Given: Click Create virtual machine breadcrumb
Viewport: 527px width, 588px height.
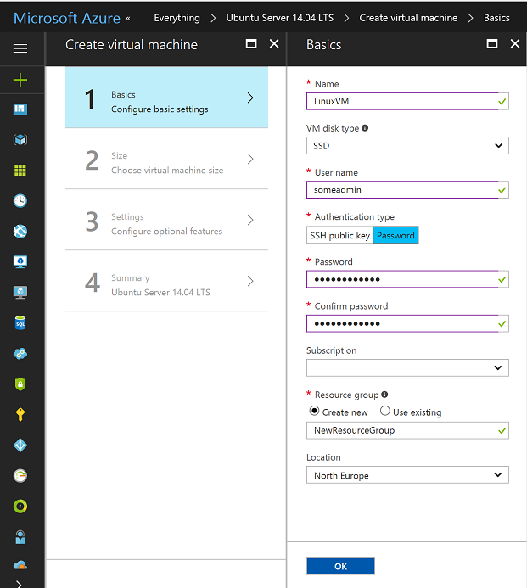Looking at the screenshot, I should pyautogui.click(x=408, y=18).
